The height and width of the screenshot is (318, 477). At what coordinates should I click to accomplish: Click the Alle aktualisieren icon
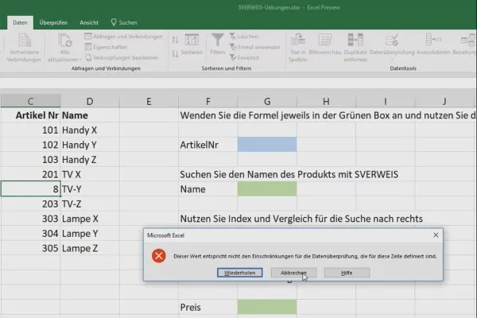click(64, 41)
